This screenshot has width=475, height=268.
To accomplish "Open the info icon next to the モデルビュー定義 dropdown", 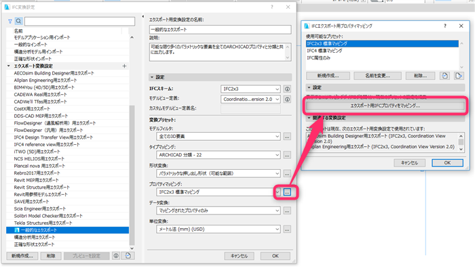I will point(287,99).
